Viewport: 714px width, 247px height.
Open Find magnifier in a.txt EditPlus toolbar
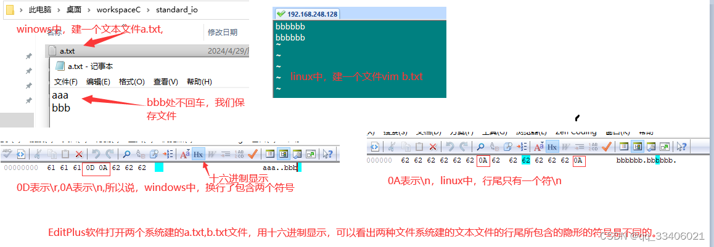click(x=126, y=154)
